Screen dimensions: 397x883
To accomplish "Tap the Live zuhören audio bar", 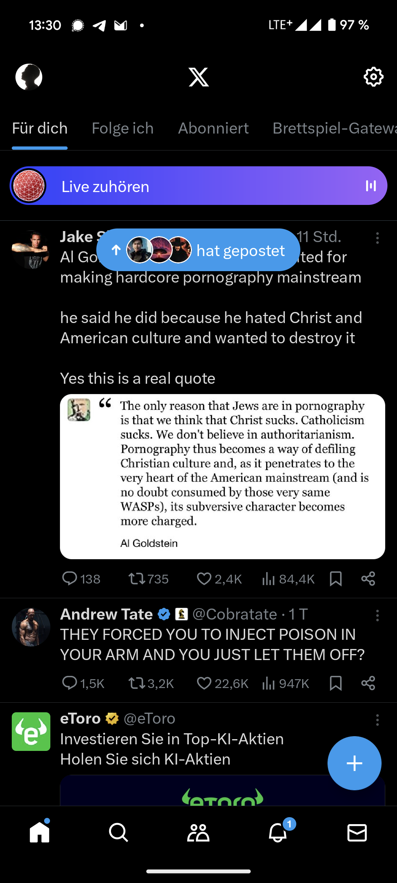I will click(x=198, y=186).
